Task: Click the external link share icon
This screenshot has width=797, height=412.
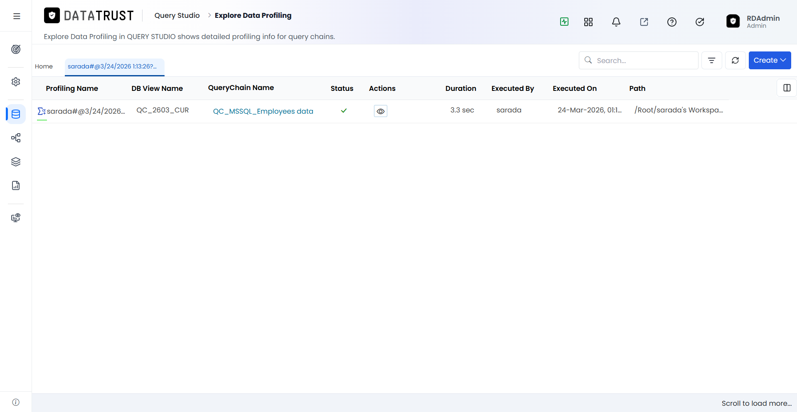Action: [644, 22]
